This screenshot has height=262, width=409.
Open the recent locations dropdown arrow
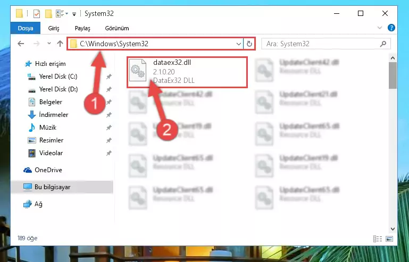49,44
